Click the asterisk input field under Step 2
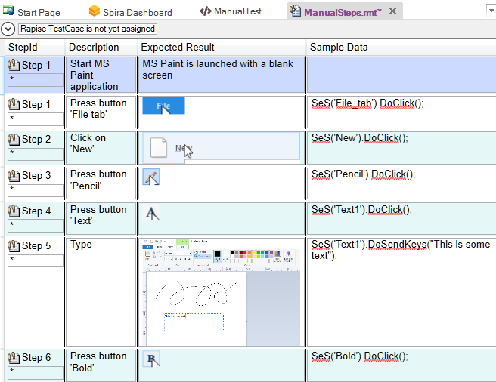The image size is (496, 382). pos(36,154)
